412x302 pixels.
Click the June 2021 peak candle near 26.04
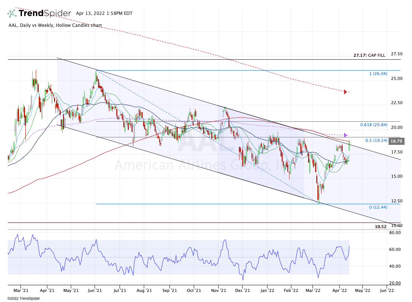(x=96, y=77)
